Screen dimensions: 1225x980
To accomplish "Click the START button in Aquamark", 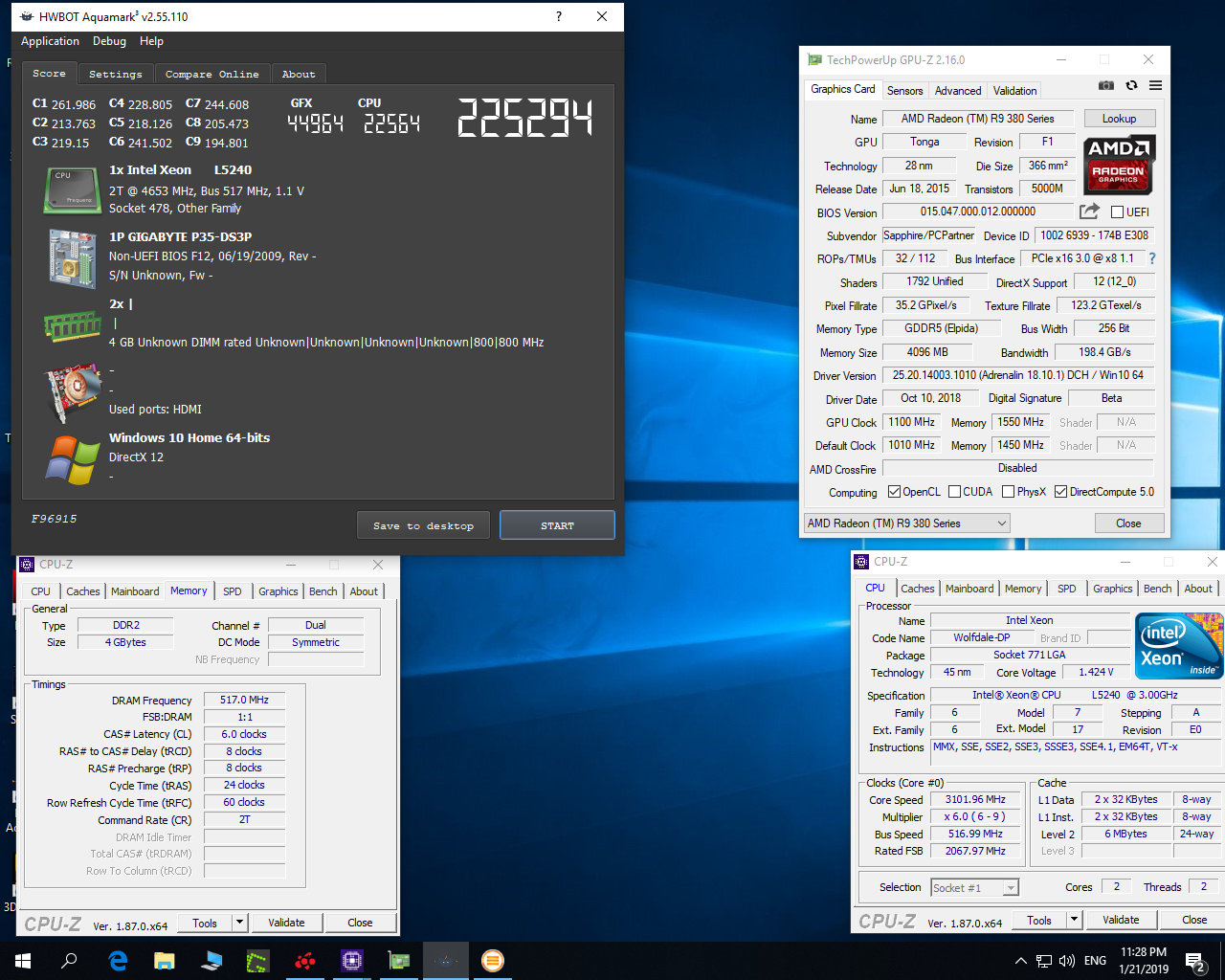I will point(557,525).
